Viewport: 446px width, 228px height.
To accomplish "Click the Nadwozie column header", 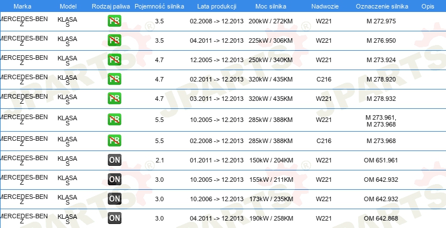I will (x=325, y=6).
